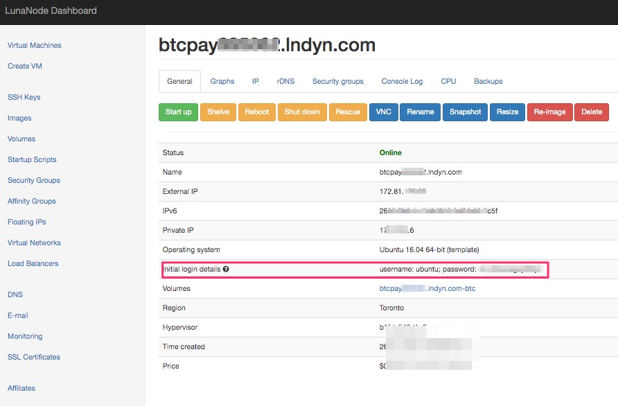
Task: Switch to the Console Log tab
Action: point(402,81)
